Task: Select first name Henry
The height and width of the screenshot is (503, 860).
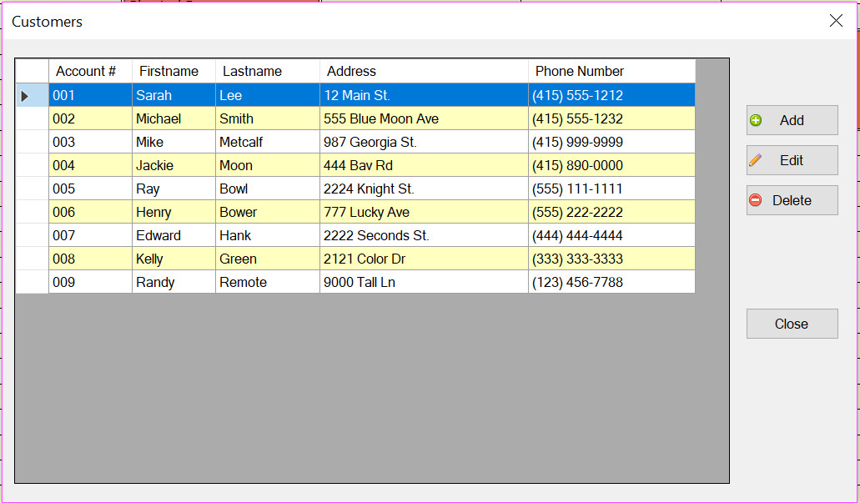Action: click(174, 212)
